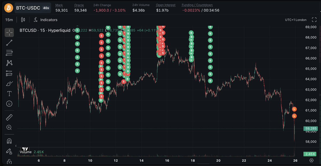Click the lower orange L liquidation marker

tap(294, 116)
